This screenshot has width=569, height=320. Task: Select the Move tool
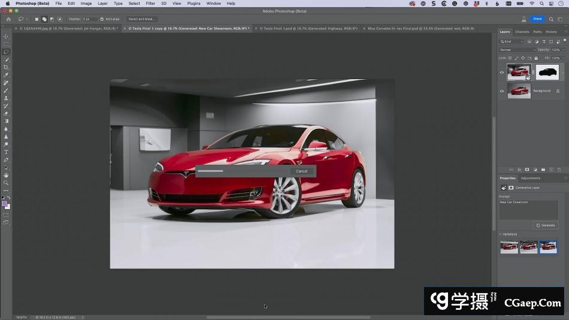[6, 37]
